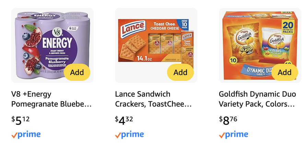The image size is (306, 159).
Task: Click the Prime badge under V8 Energy
Action: point(26,135)
